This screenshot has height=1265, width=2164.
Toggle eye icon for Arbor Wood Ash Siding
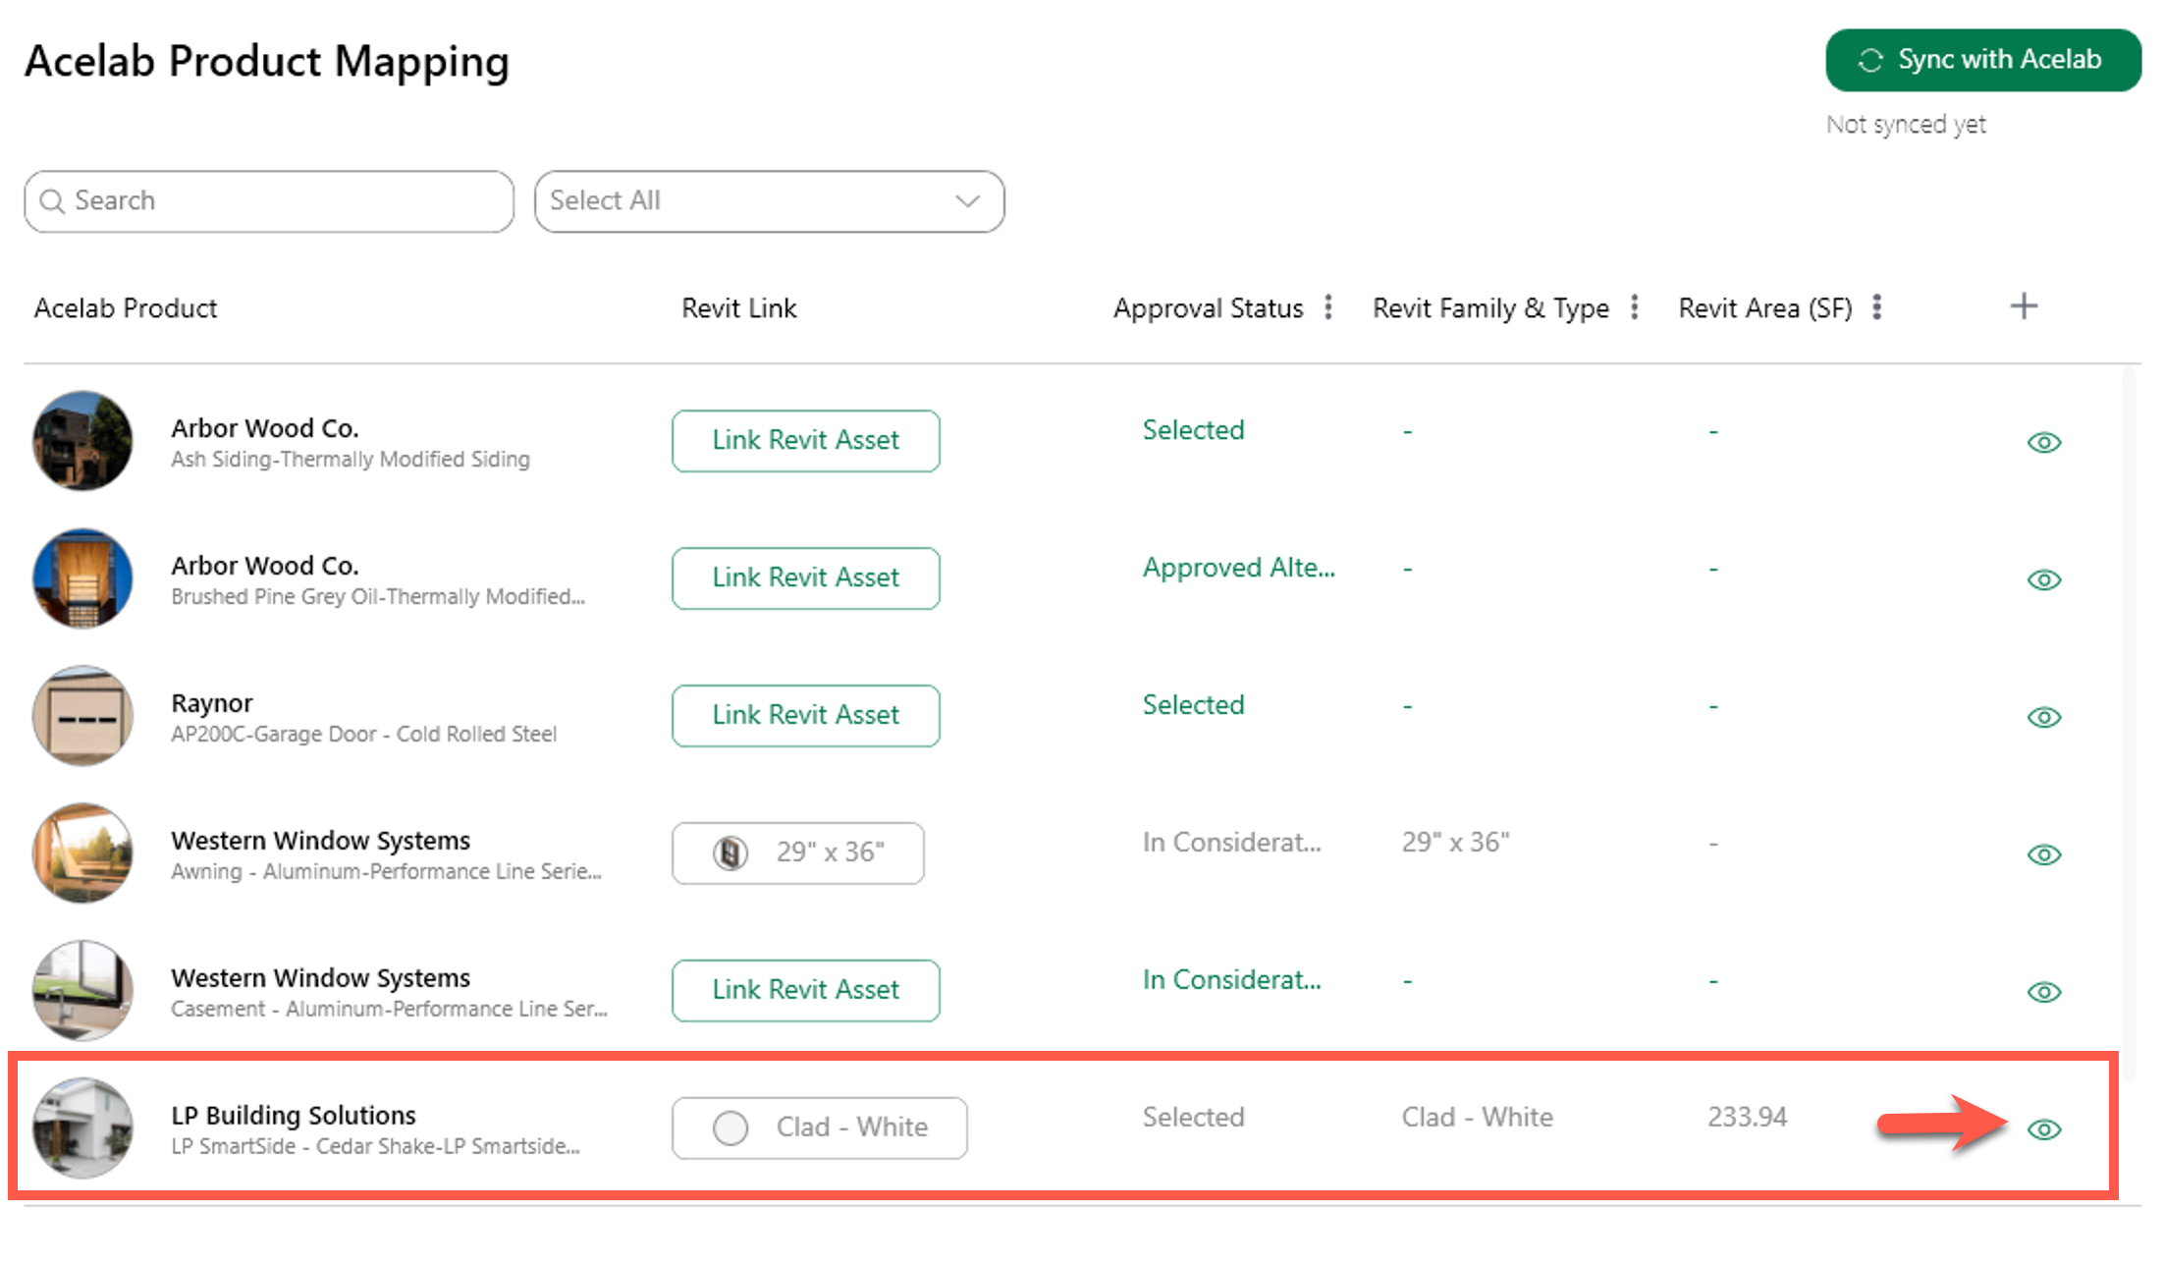[2044, 442]
